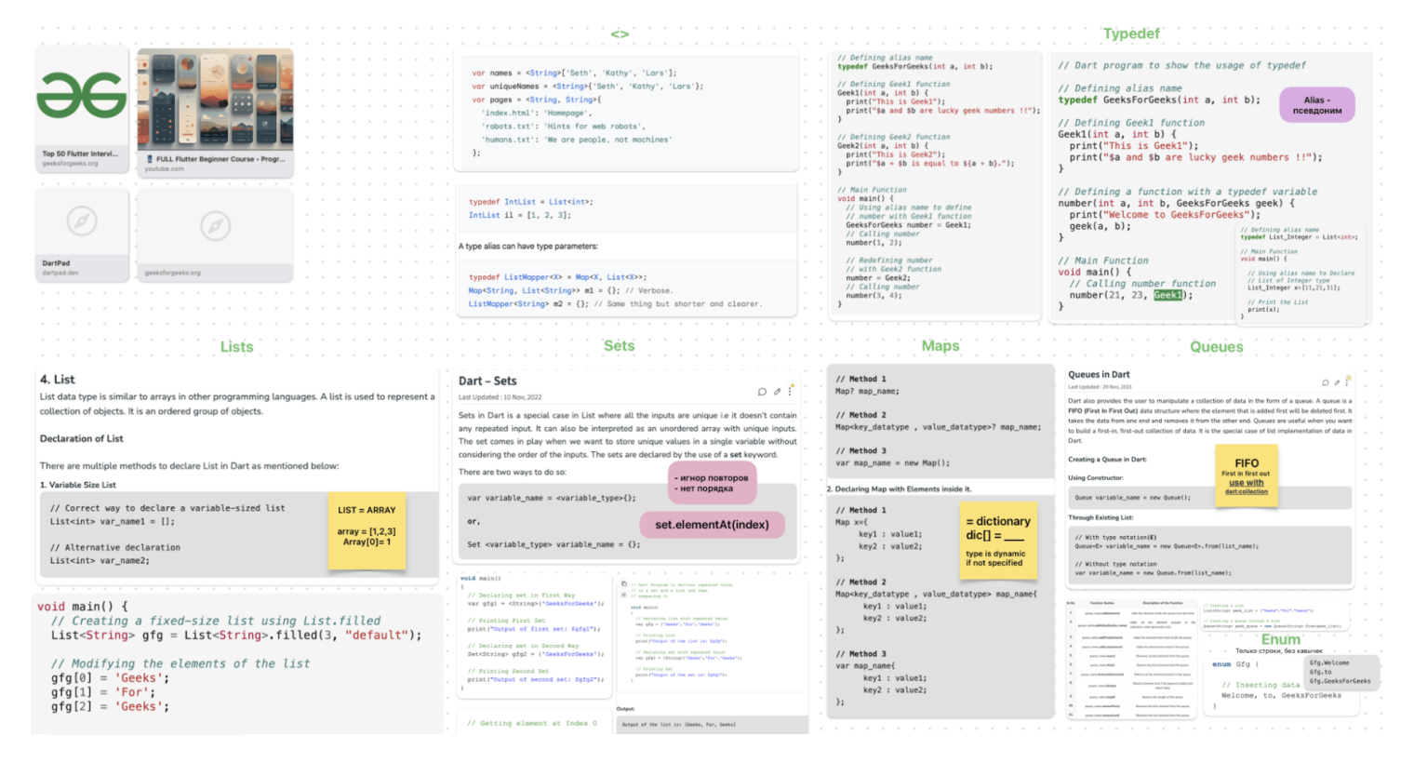Click the 'Только строки, без кавычек' caption
Viewport: 1414px width, 776px height.
(1278, 650)
